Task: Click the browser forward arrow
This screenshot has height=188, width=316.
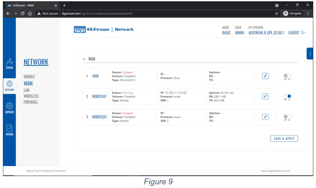Action: (x=15, y=13)
